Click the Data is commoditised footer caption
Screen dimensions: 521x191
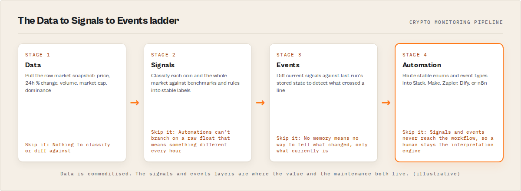[x=260, y=174]
